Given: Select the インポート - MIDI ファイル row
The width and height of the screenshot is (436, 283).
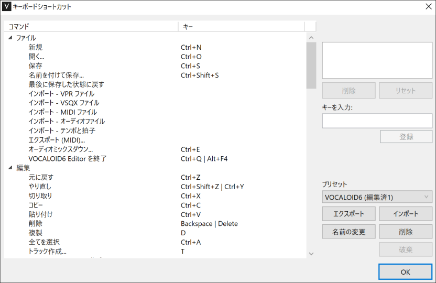Looking at the screenshot, I should (x=62, y=112).
